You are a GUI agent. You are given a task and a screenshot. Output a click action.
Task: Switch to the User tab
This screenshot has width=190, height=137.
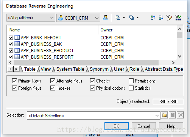click(119, 69)
